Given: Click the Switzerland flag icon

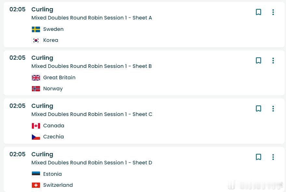Looking at the screenshot, I should tap(36, 185).
